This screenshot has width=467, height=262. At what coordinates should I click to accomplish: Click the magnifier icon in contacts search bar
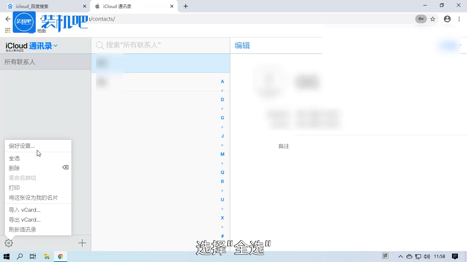pos(100,45)
